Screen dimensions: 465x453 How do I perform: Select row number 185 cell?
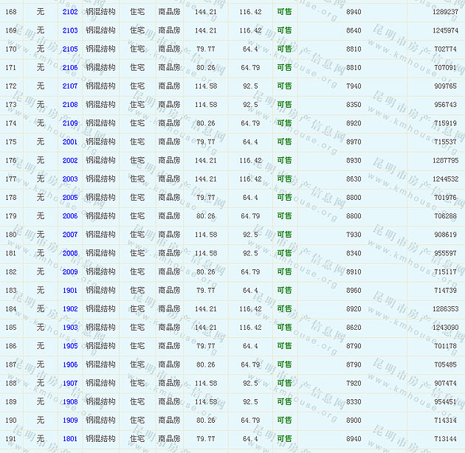pos(11,328)
